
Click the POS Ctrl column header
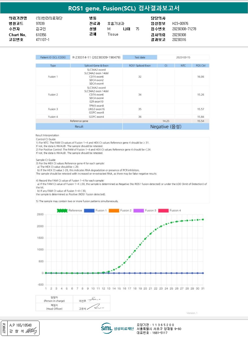201,66
